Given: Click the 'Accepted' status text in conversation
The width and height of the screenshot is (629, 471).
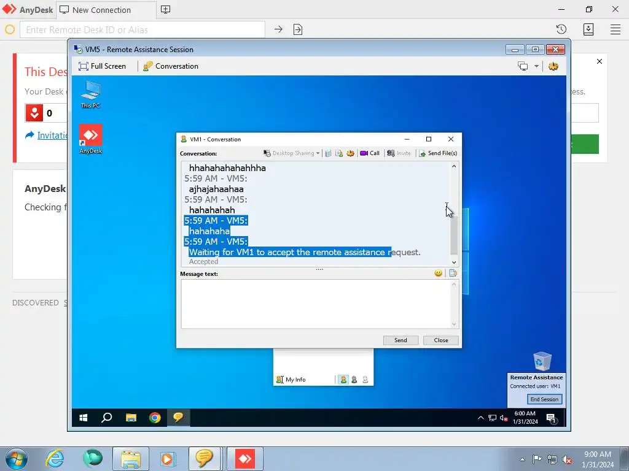Looking at the screenshot, I should [204, 261].
